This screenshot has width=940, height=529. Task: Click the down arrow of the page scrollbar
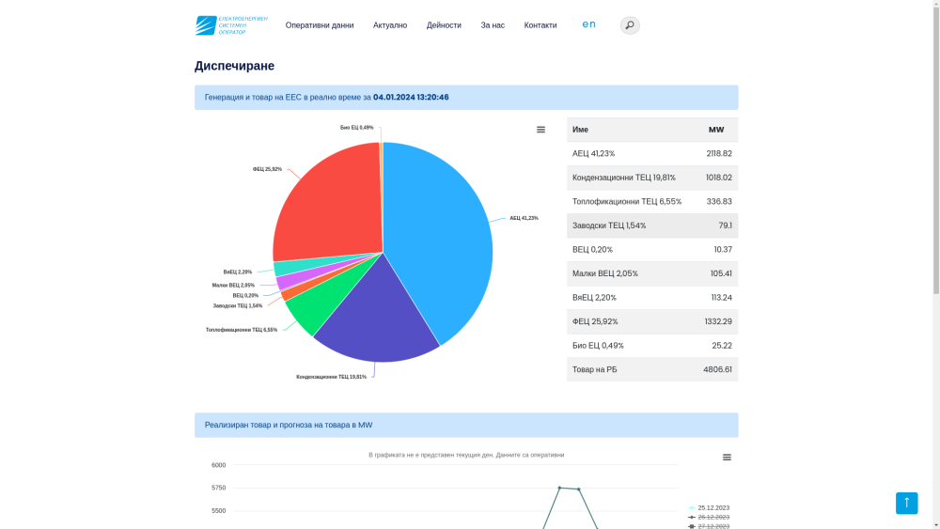tap(935, 523)
